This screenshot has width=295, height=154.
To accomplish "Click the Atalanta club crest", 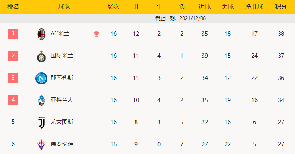I will point(41,101).
